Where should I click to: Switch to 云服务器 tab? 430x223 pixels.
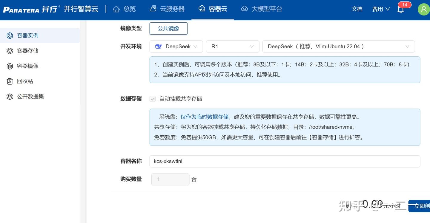coord(167,9)
